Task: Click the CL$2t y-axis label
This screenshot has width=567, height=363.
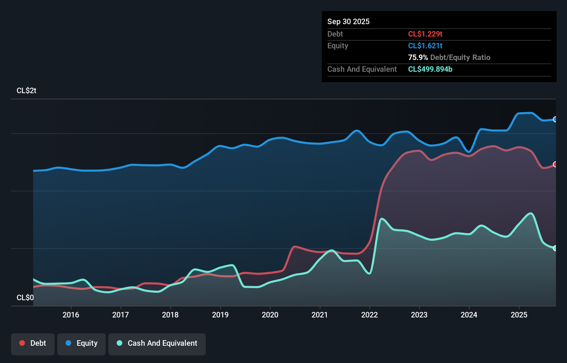Action: click(27, 90)
